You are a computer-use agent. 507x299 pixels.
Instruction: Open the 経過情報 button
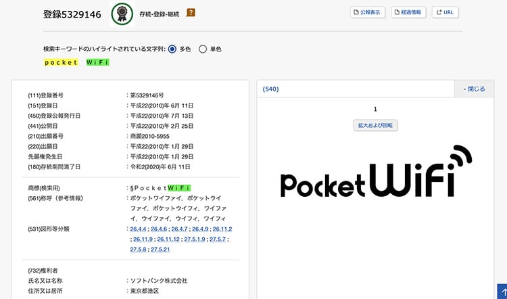tap(408, 12)
